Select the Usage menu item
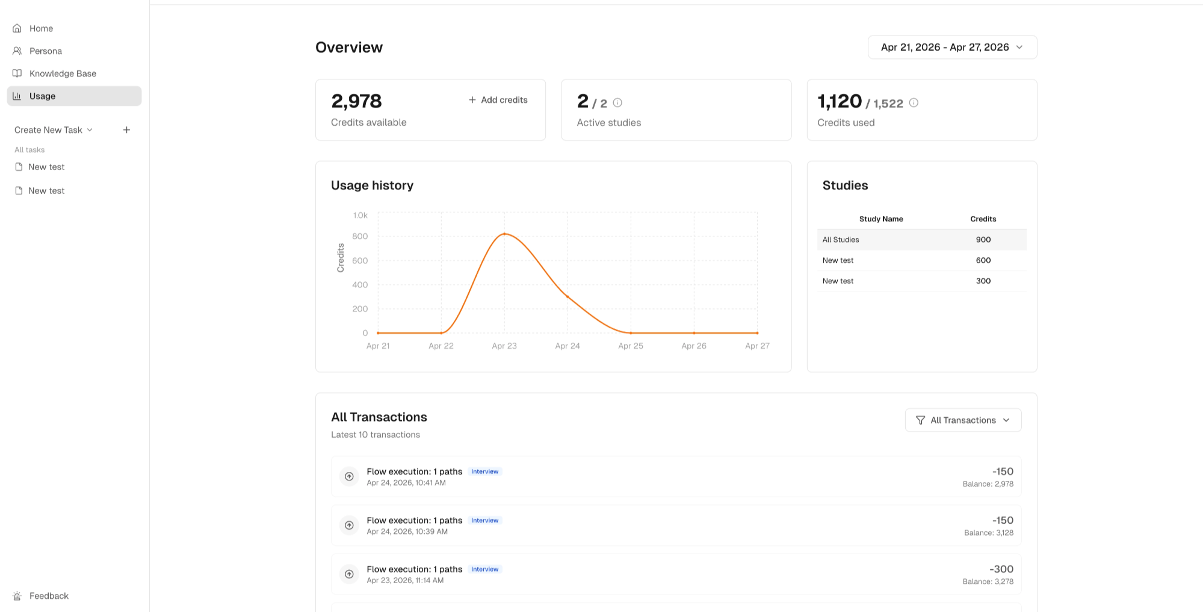Viewport: 1203px width, 612px height. coord(74,96)
